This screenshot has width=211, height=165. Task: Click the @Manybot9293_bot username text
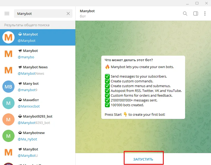point(34,123)
